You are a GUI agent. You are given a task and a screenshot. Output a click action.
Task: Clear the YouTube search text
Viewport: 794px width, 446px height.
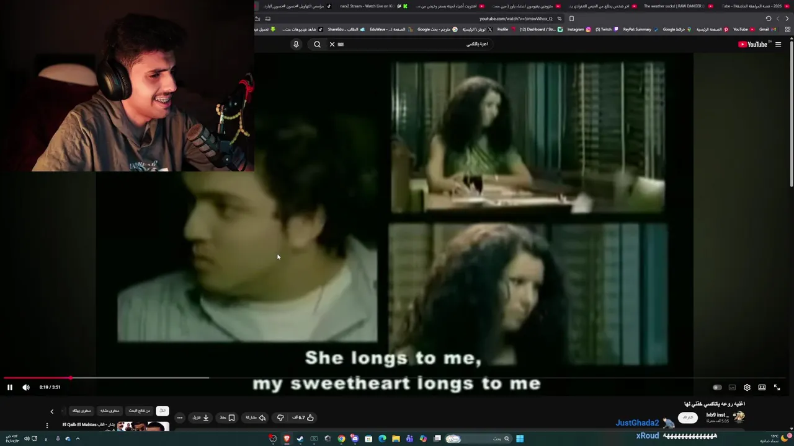coord(332,44)
